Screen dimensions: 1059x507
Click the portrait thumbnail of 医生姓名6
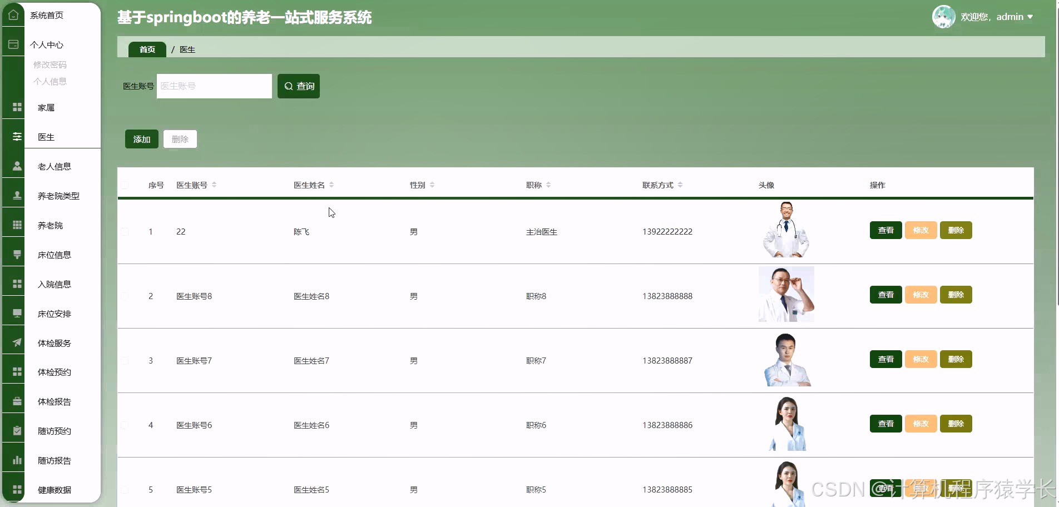[786, 423]
